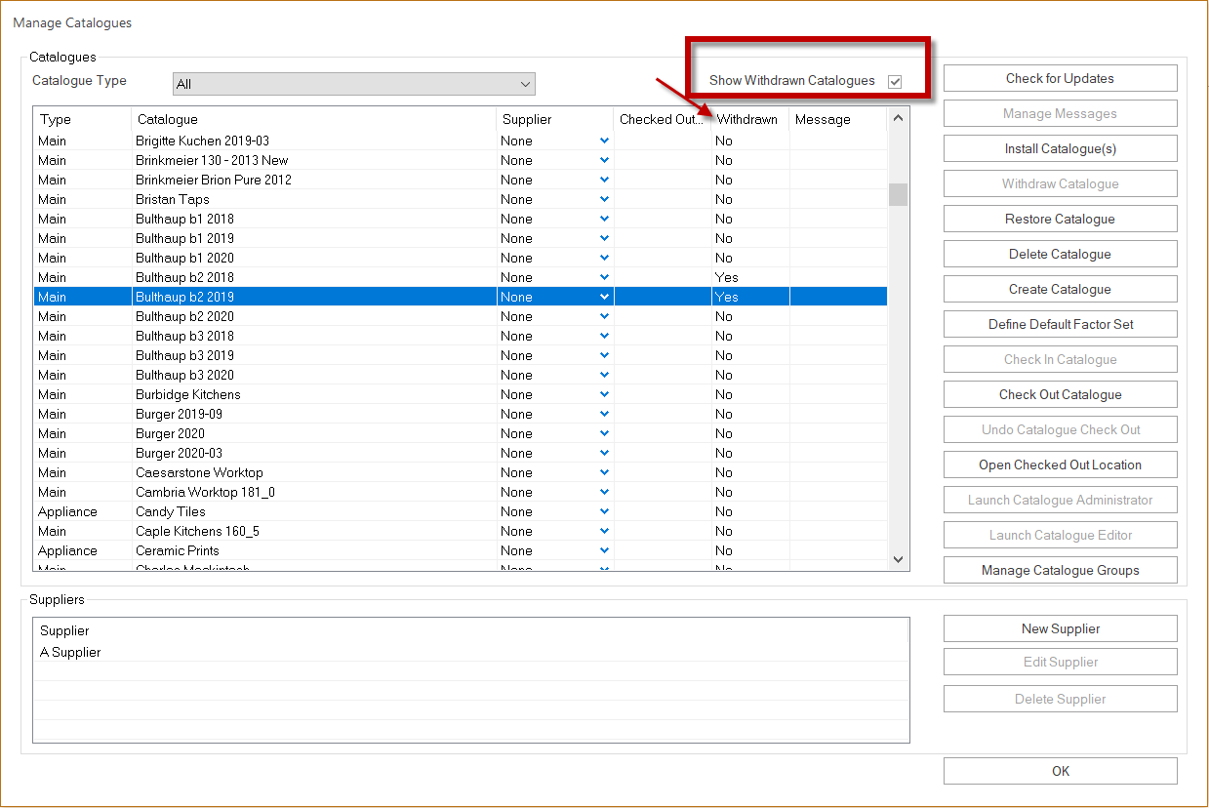The image size is (1209, 808).
Task: Click the Check Out Catalogue button
Action: pos(1060,394)
